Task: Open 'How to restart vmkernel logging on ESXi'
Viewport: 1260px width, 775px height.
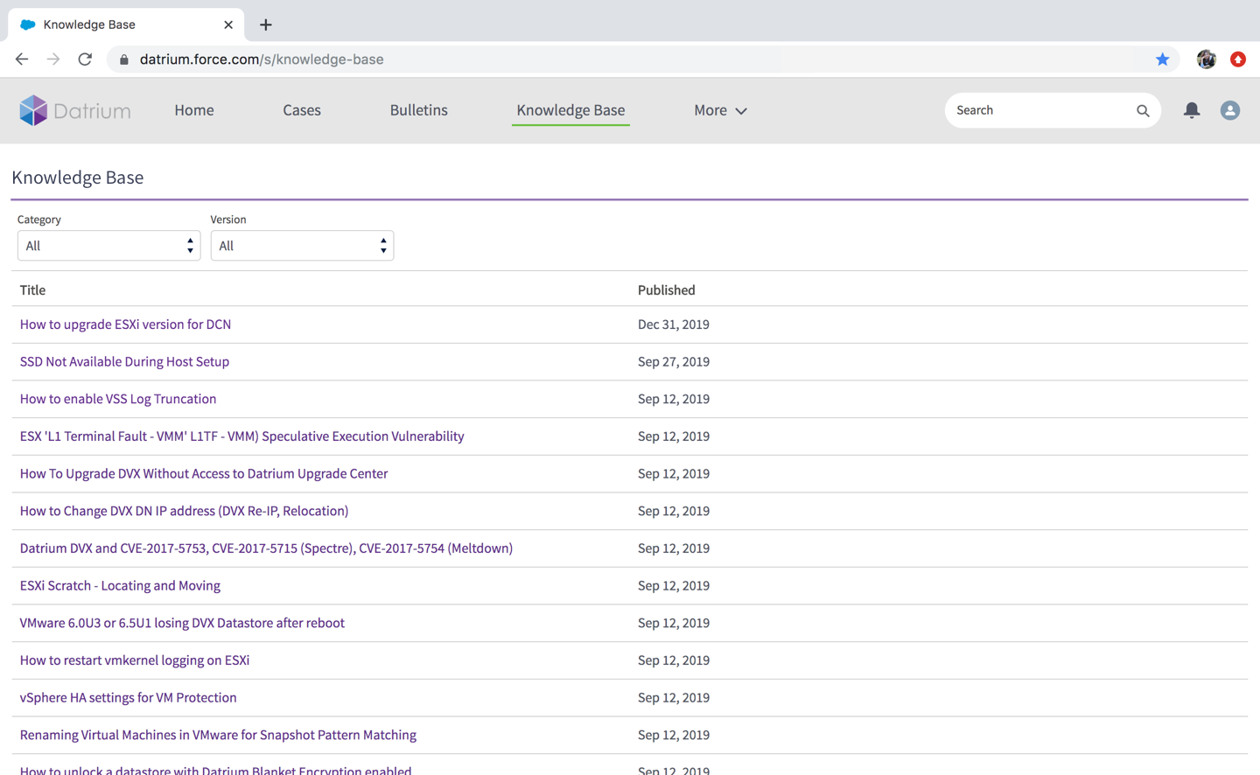Action: [x=135, y=660]
